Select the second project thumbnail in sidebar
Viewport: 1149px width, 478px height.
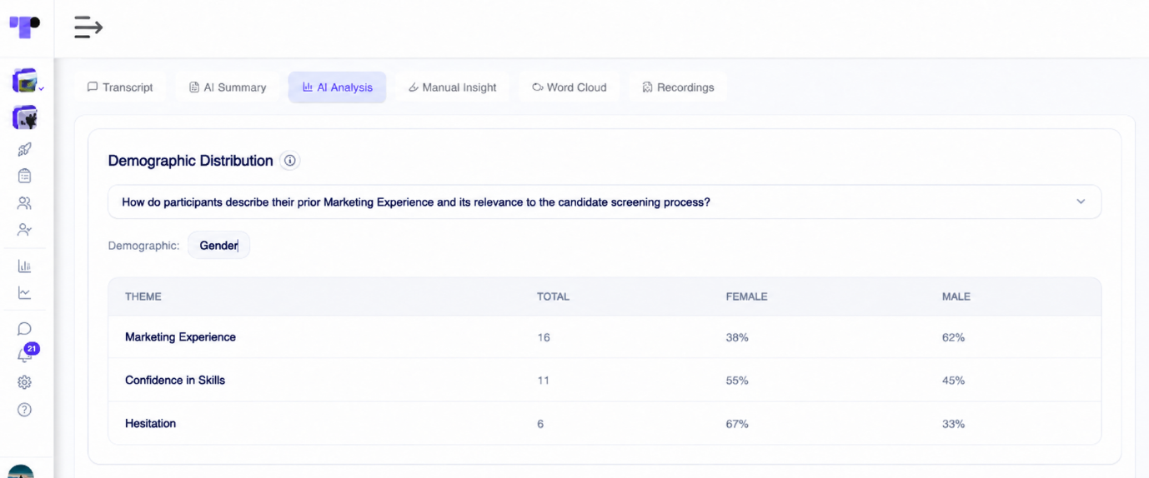click(x=25, y=117)
